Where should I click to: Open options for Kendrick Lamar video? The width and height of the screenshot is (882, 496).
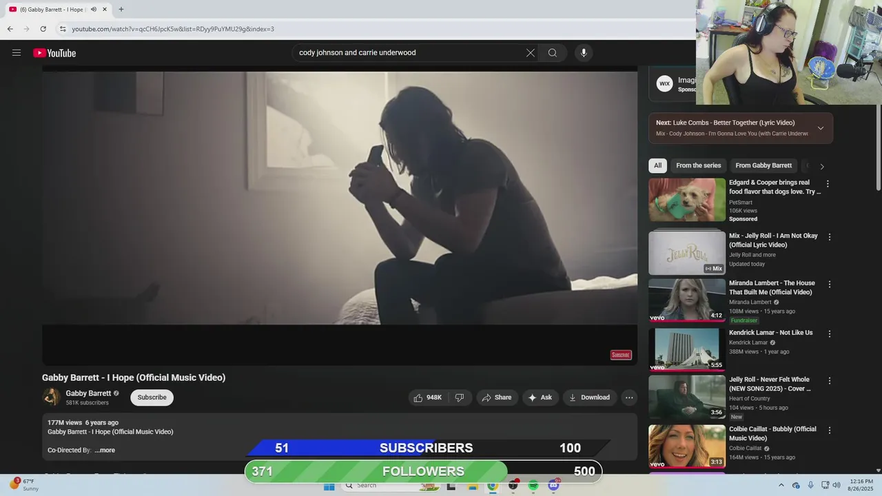point(830,333)
